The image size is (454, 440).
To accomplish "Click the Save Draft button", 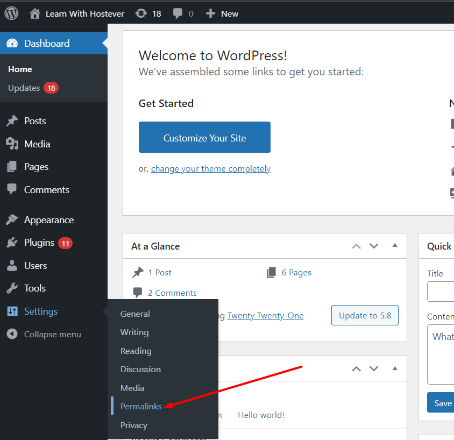I will tap(441, 402).
